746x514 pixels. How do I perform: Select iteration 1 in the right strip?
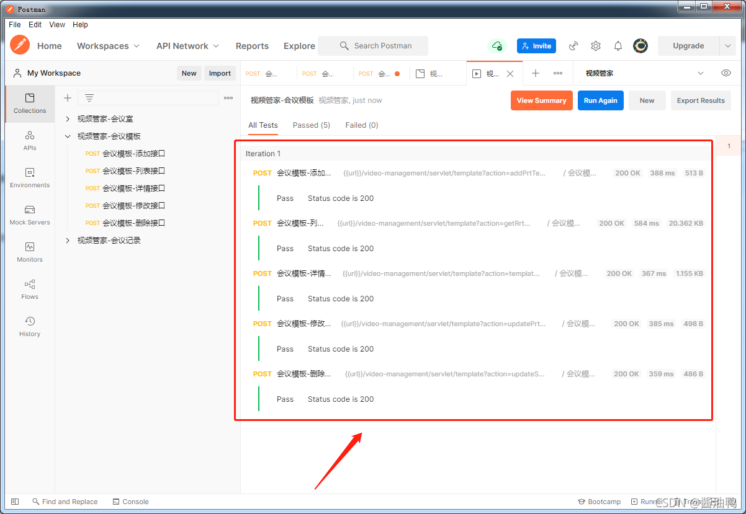[729, 146]
